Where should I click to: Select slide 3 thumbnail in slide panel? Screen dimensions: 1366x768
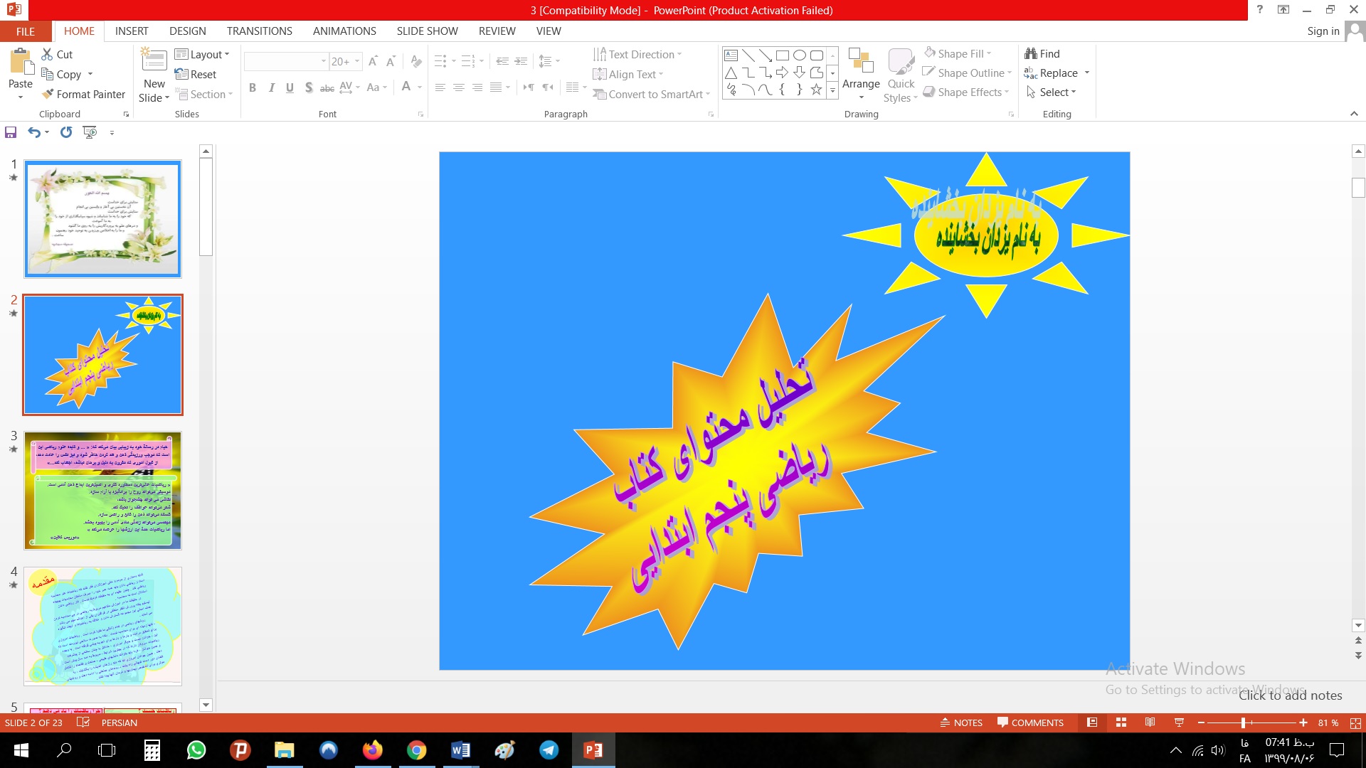[x=102, y=490]
